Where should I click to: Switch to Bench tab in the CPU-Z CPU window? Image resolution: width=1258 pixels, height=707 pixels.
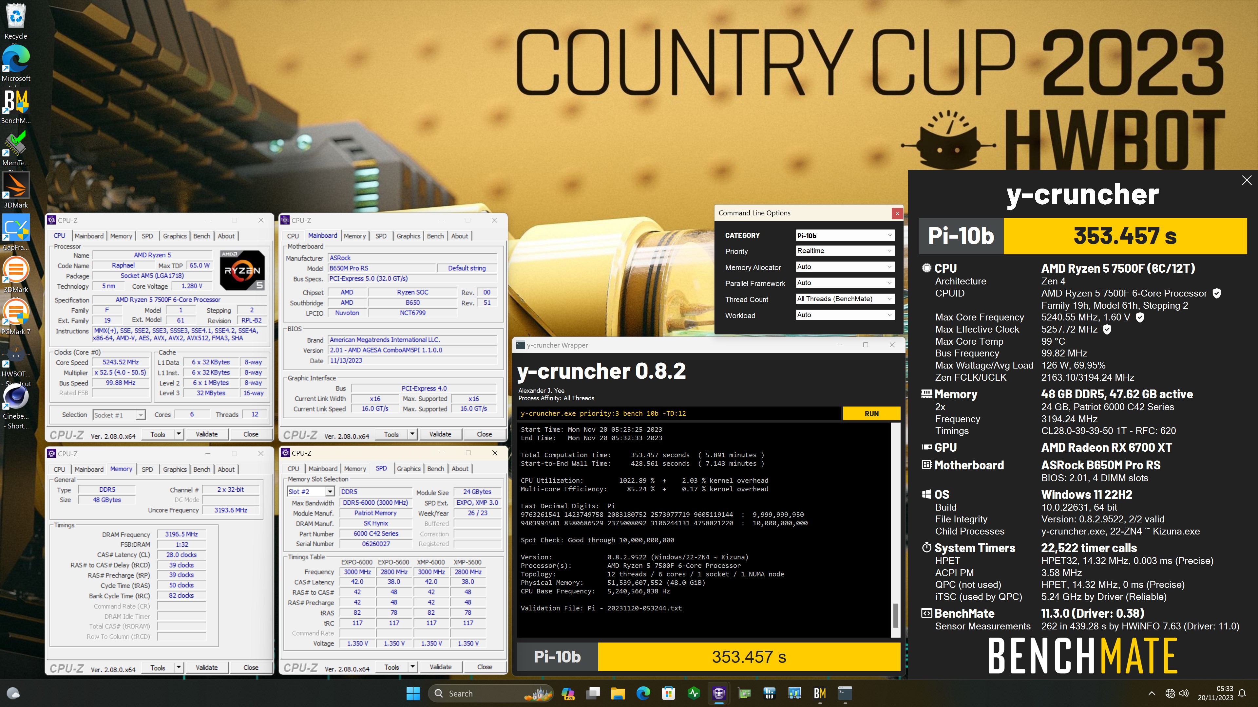202,236
